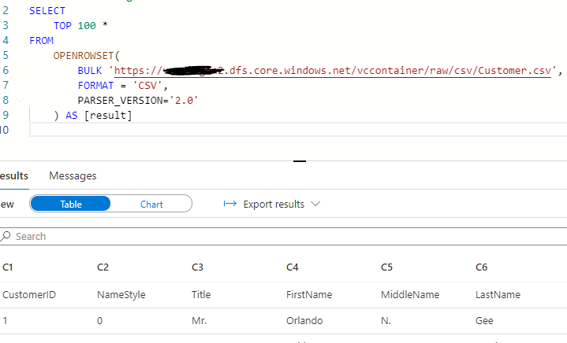Switch to the Messages tab

point(73,175)
